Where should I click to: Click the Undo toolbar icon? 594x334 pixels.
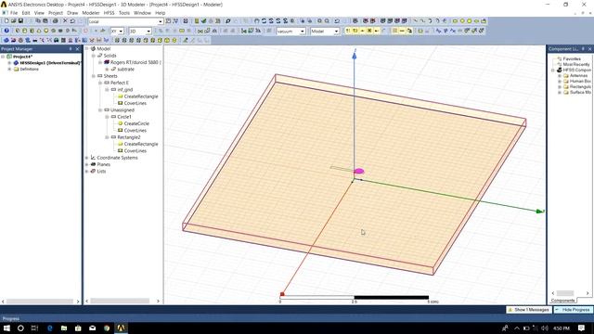coord(72,21)
